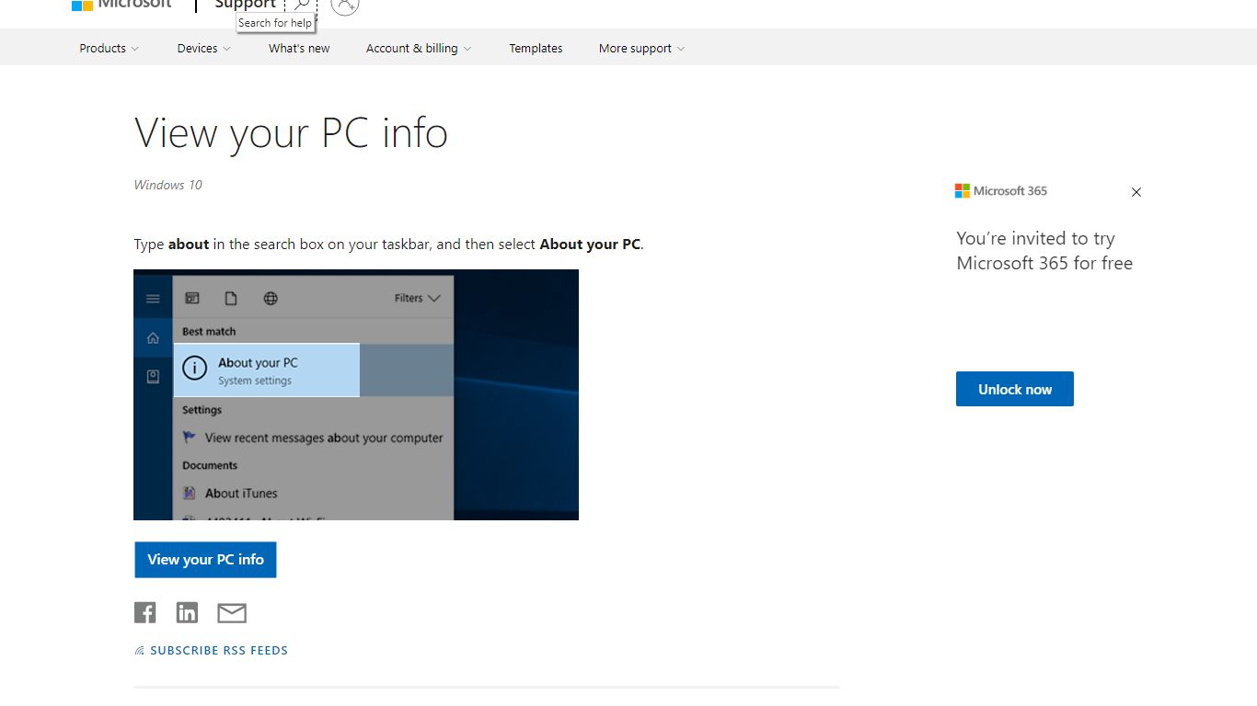Click the Microsoft logo at top

pyautogui.click(x=121, y=5)
